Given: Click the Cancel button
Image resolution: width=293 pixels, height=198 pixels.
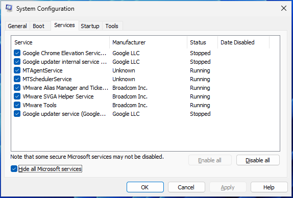Looking at the screenshot, I should click(x=186, y=187).
